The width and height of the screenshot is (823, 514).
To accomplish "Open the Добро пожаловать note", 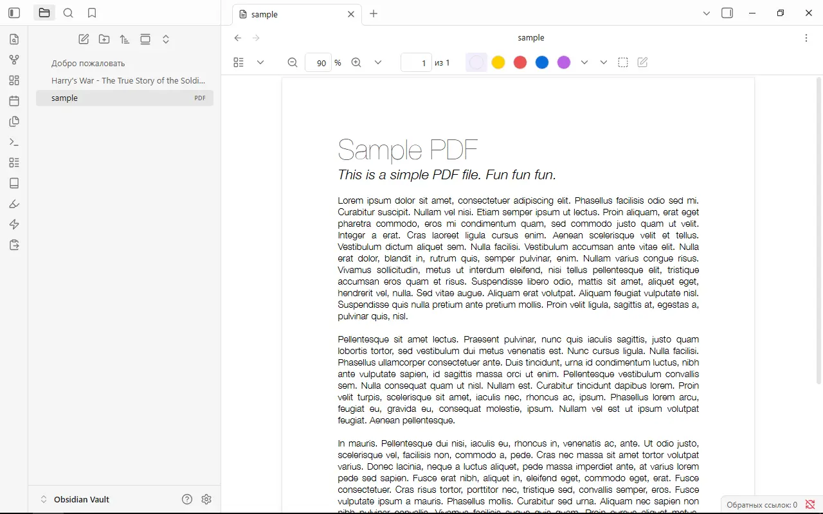I will click(x=88, y=63).
